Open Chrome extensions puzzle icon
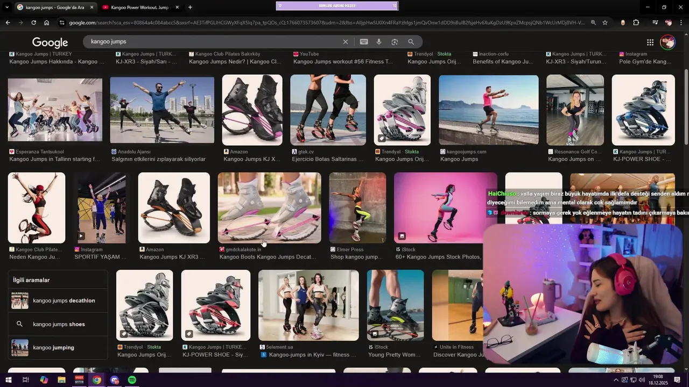The image size is (689, 387). click(x=636, y=23)
